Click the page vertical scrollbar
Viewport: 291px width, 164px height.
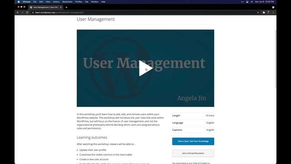point(276,59)
